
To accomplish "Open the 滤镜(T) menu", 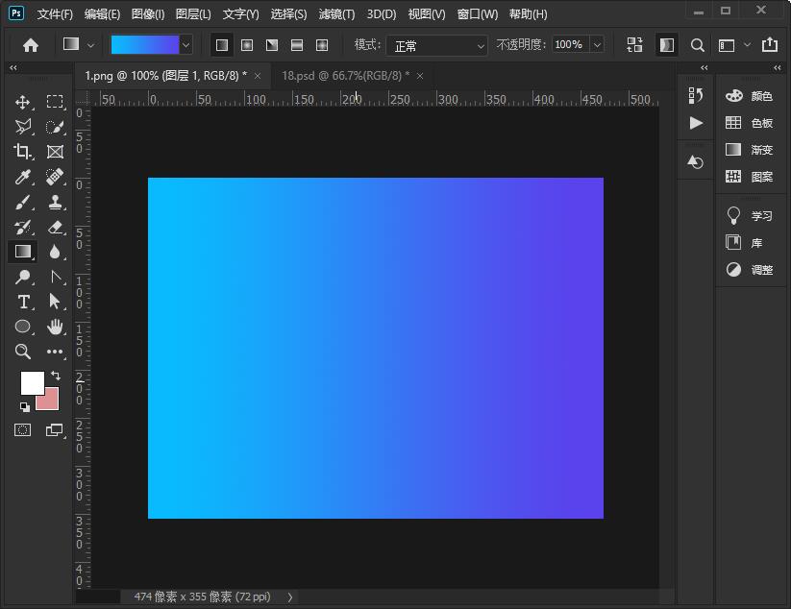I will pyautogui.click(x=336, y=14).
